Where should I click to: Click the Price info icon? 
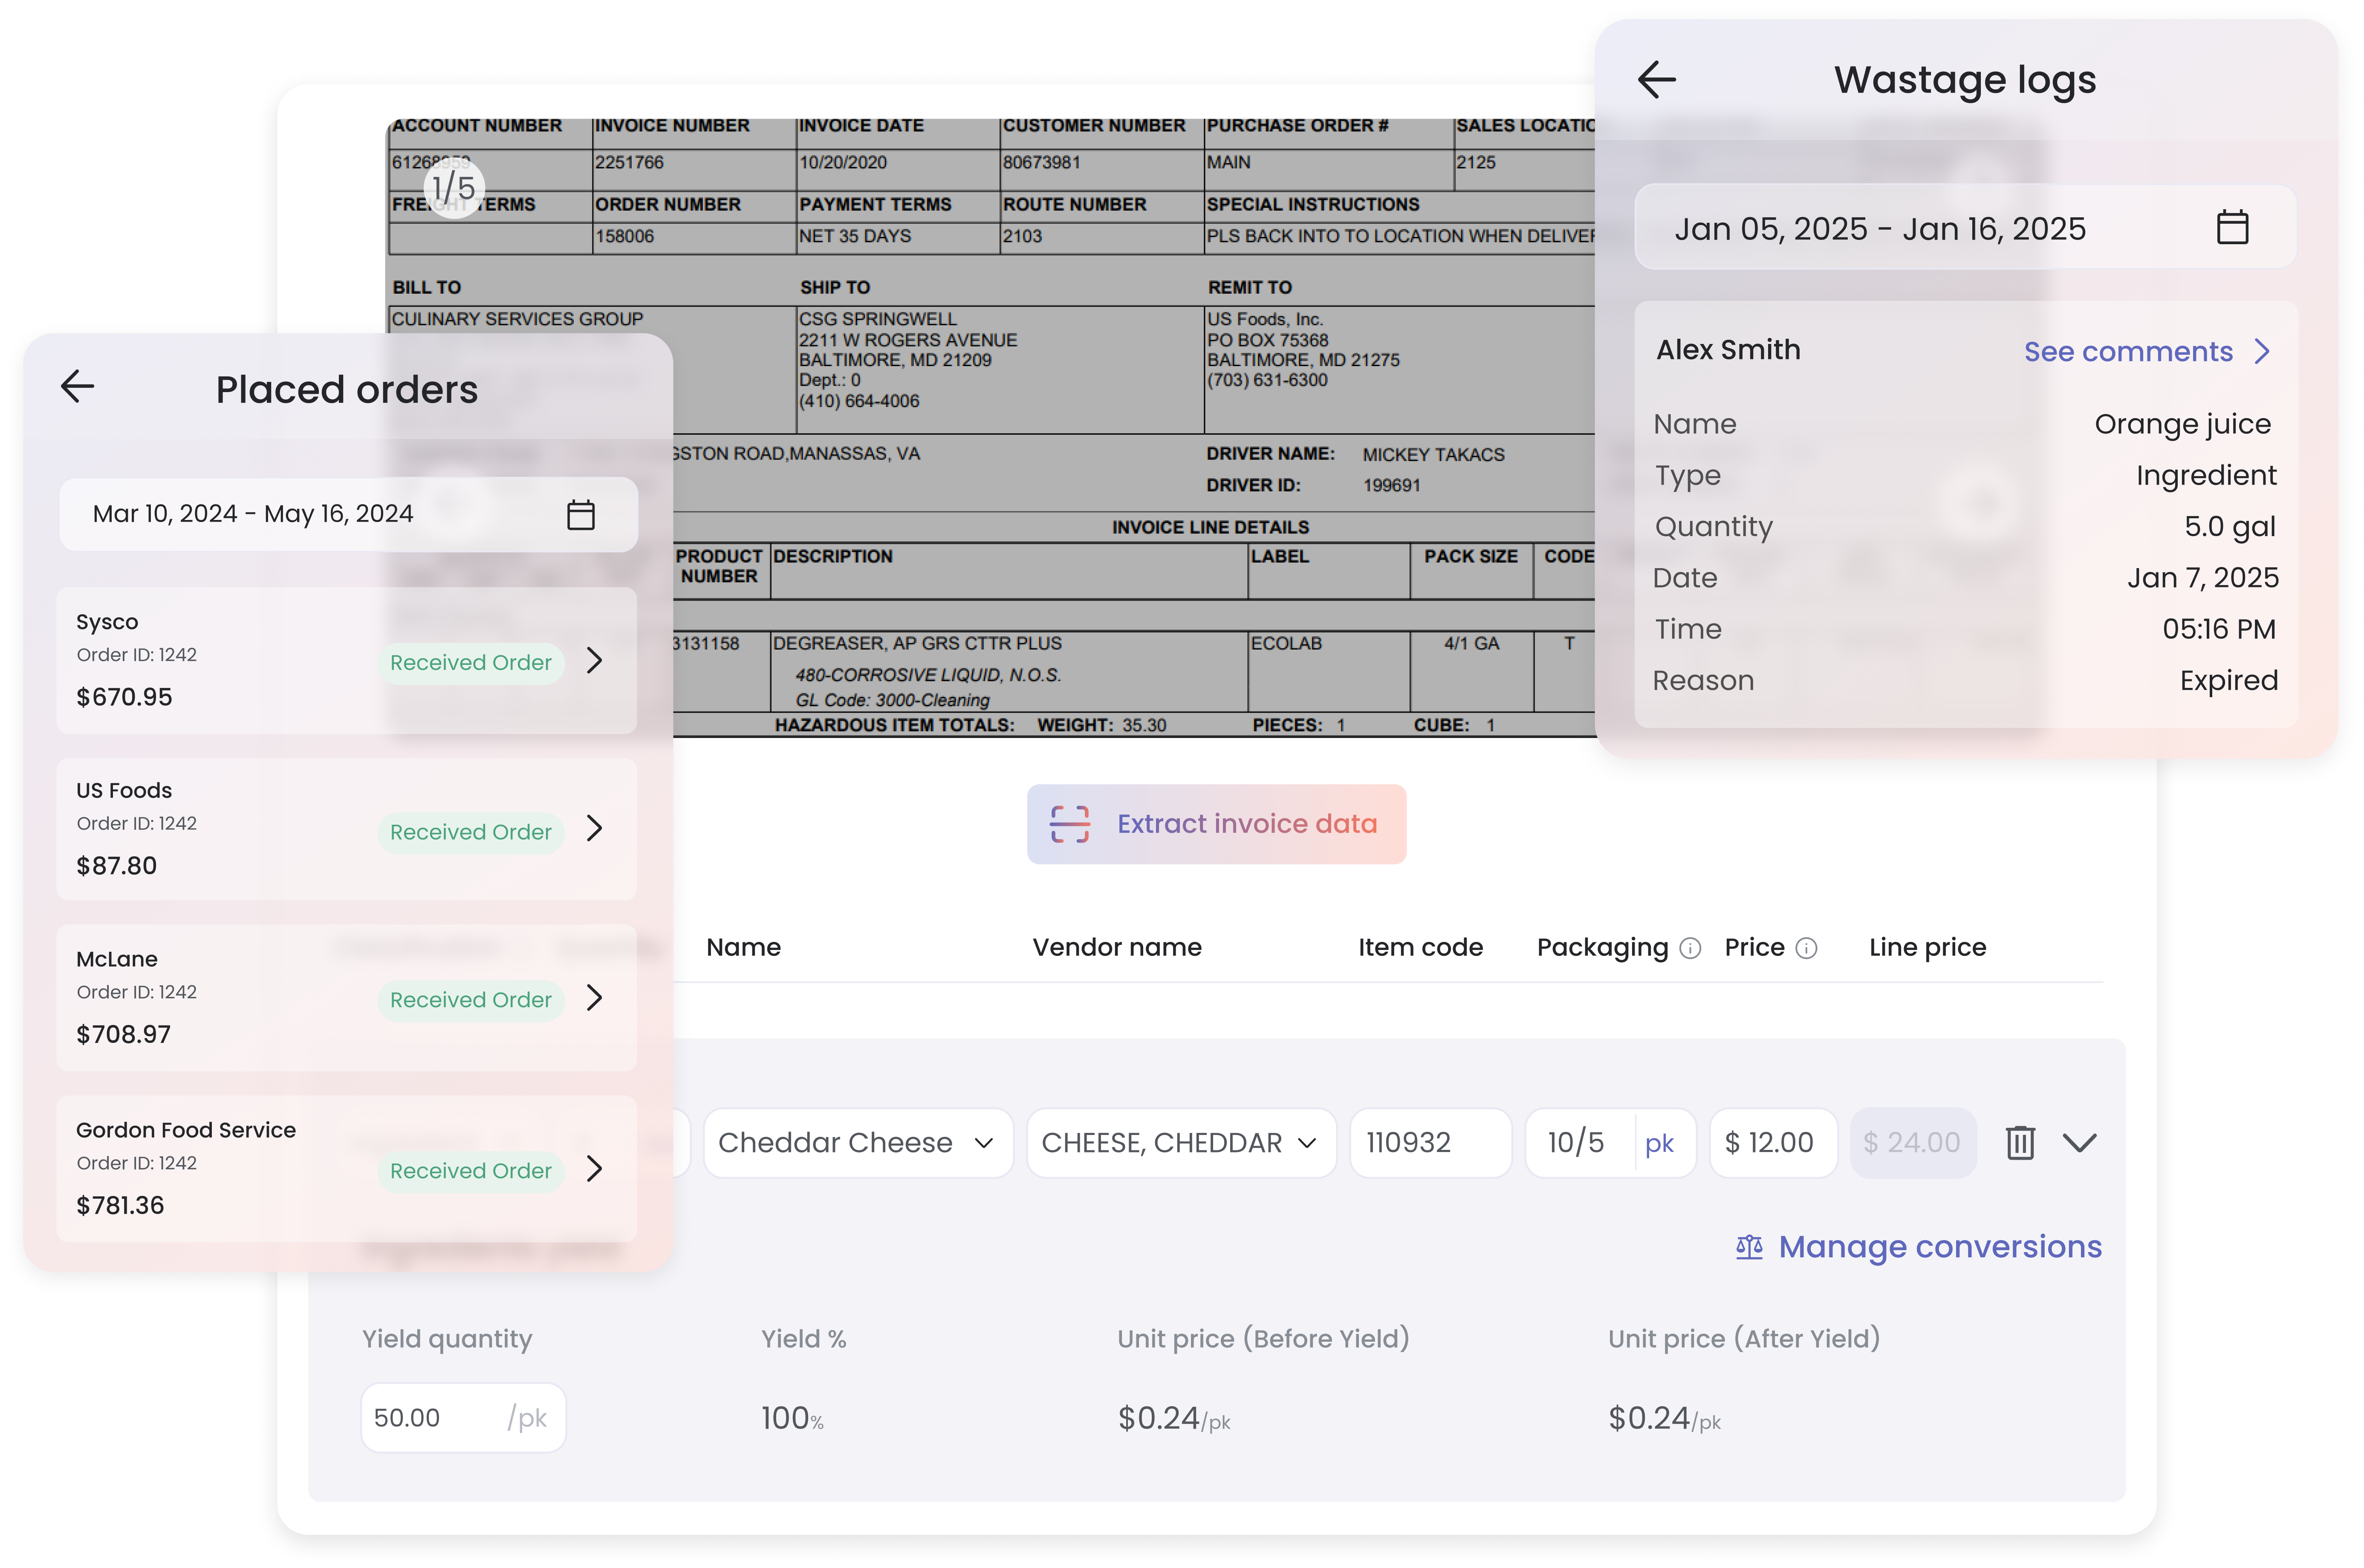1806,948
